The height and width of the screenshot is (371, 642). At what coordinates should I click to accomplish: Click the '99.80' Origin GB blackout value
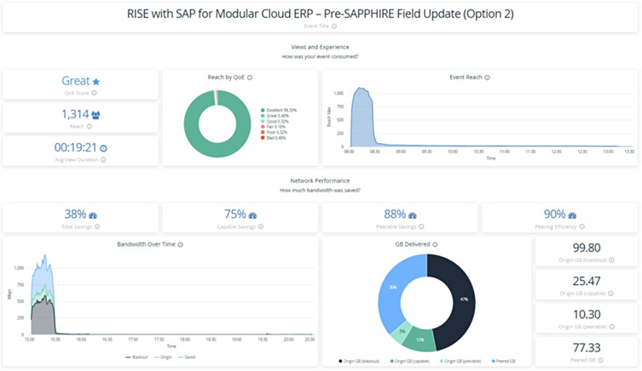click(587, 248)
